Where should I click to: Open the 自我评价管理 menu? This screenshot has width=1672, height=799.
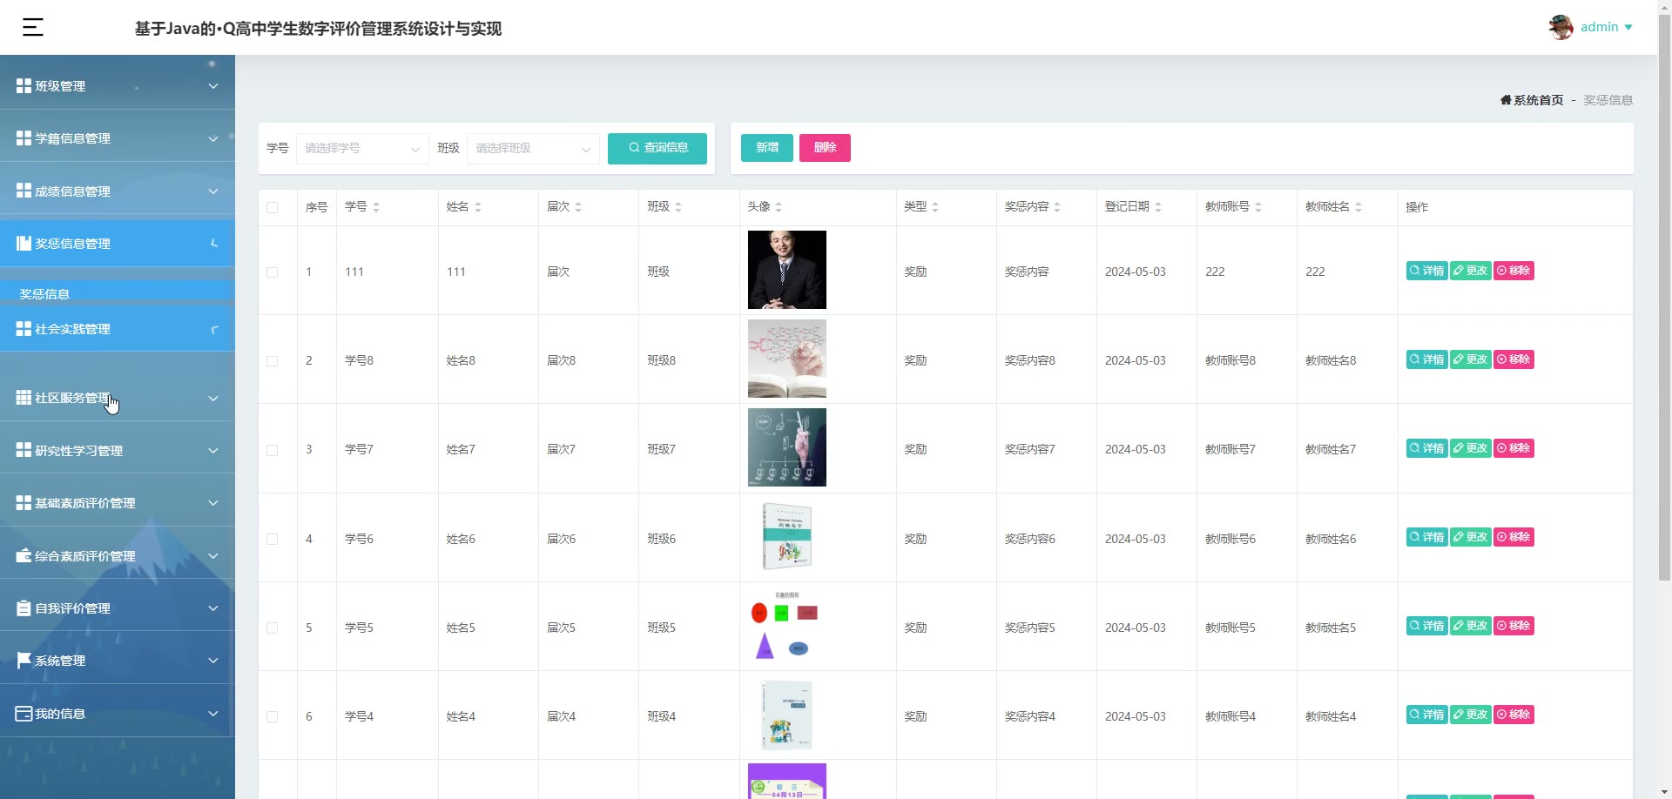[118, 608]
